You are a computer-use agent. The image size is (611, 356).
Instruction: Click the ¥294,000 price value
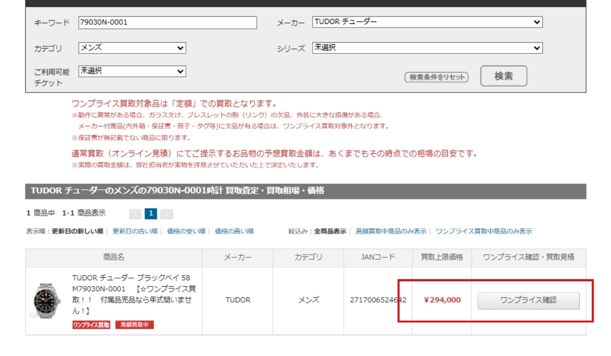(442, 300)
